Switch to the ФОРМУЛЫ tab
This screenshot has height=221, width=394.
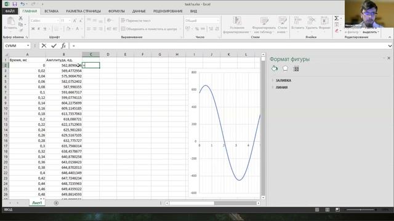click(x=116, y=11)
